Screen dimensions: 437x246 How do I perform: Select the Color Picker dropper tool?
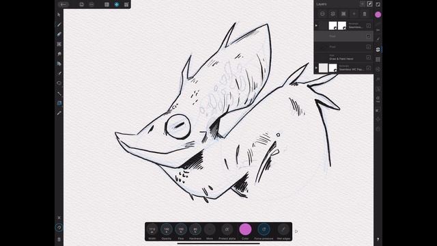(x=59, y=73)
